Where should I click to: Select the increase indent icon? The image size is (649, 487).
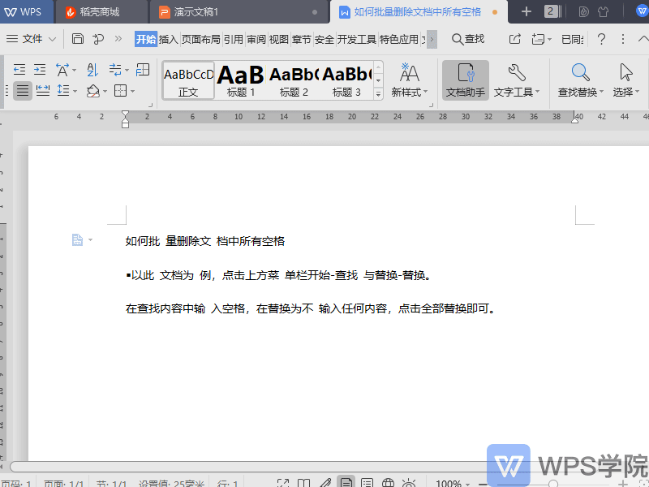pyautogui.click(x=38, y=69)
